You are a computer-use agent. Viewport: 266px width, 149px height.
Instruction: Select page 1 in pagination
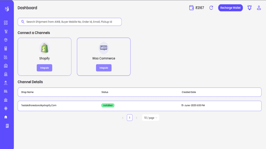tap(129, 118)
